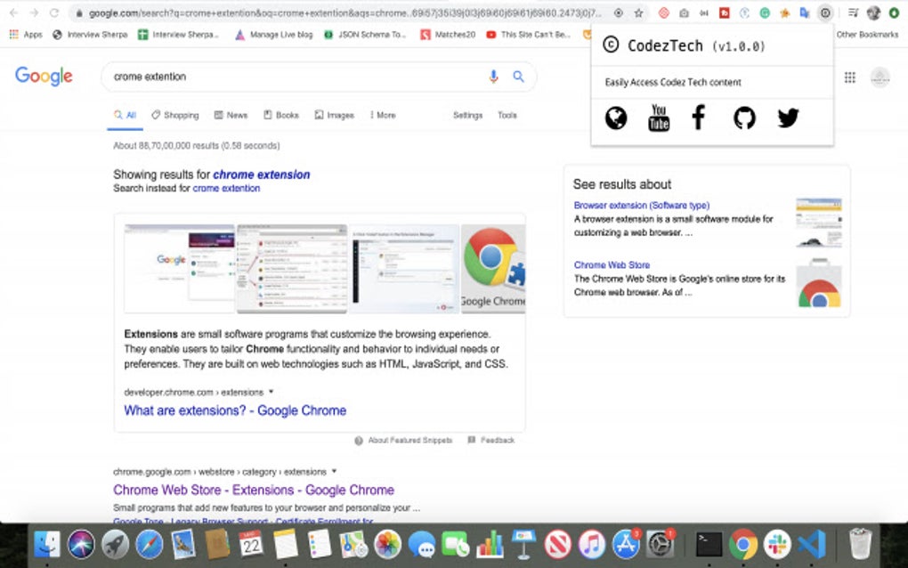Image resolution: width=908 pixels, height=568 pixels.
Task: Open Slack from the dock
Action: coord(777,544)
